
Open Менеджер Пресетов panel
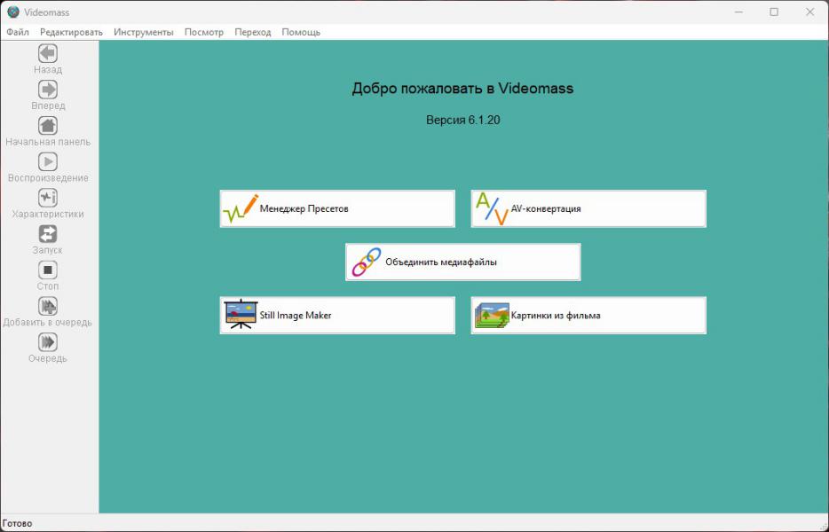coord(337,208)
